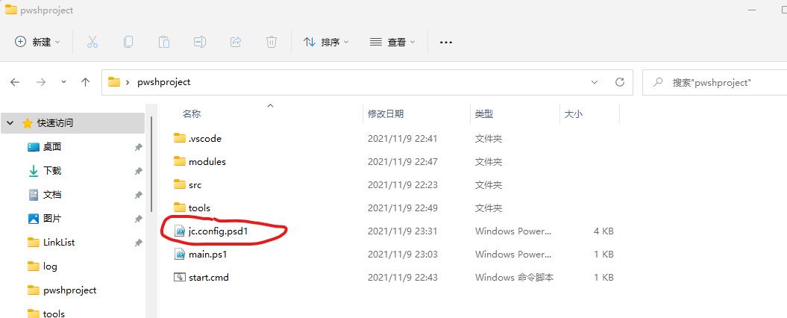Click the pin icon next to 下载
Viewport: 787px width, 318px height.
tap(138, 171)
